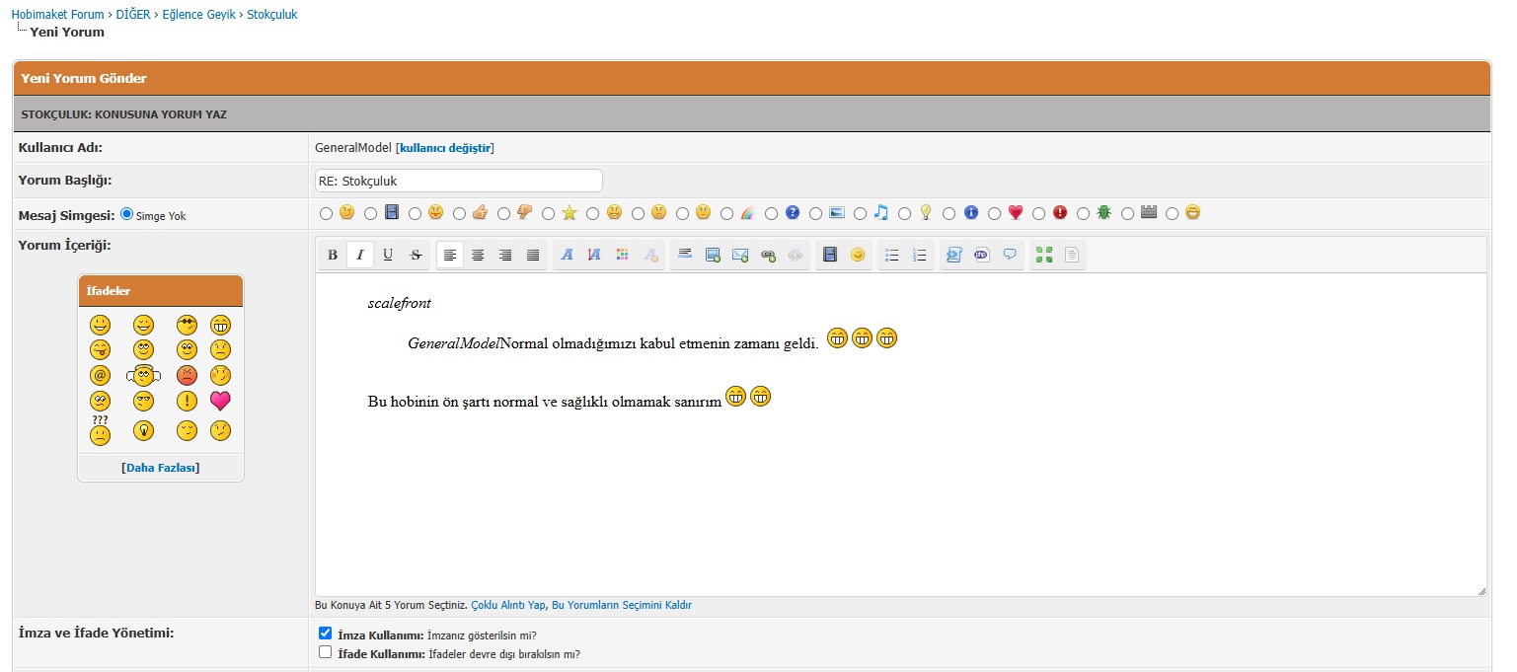Select the 'Simge Yok' radio button

tap(126, 214)
